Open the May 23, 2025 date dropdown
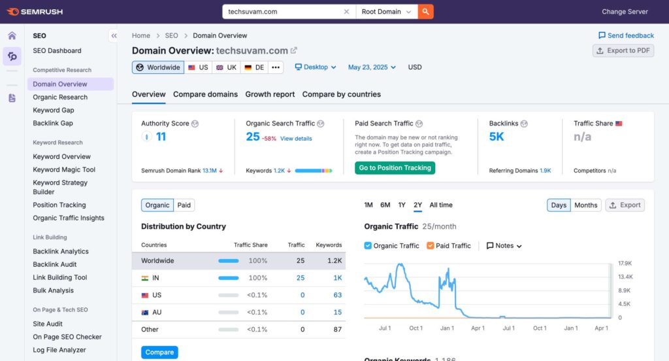Image resolution: width=669 pixels, height=361 pixels. click(x=372, y=67)
